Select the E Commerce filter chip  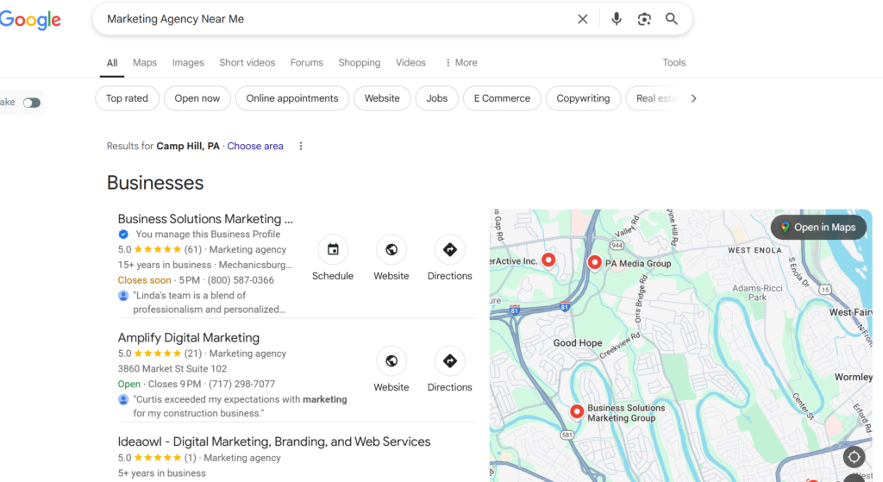point(503,98)
